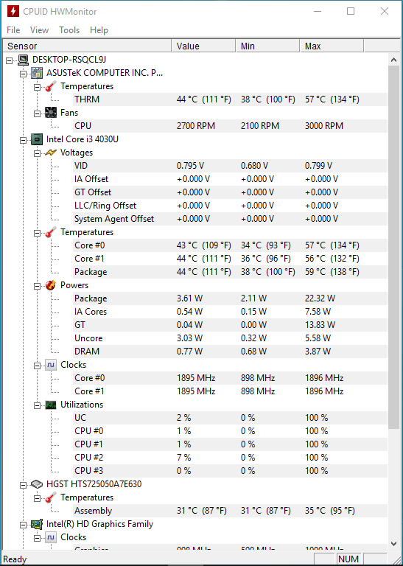
Task: Click the Value column header
Action: tap(204, 46)
